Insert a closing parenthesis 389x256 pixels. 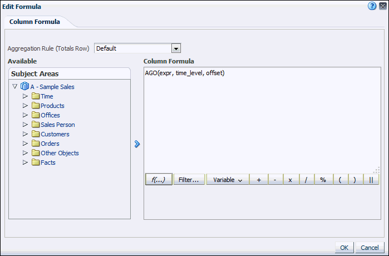coord(354,180)
